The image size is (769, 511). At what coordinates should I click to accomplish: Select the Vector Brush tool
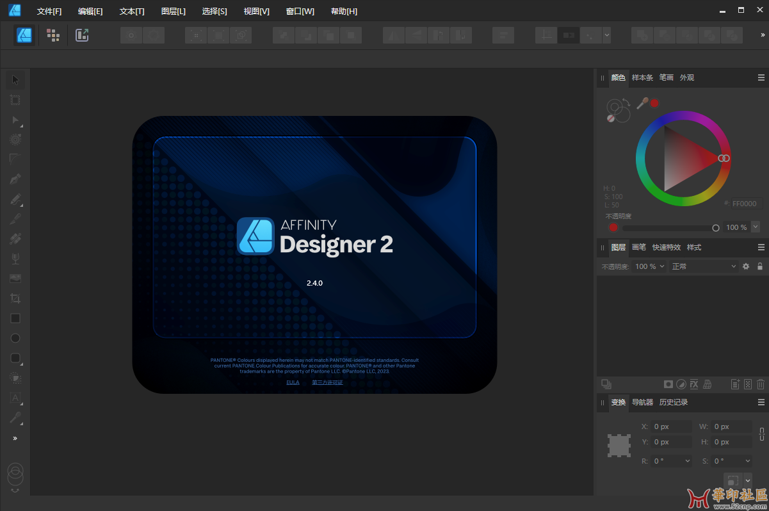15,219
